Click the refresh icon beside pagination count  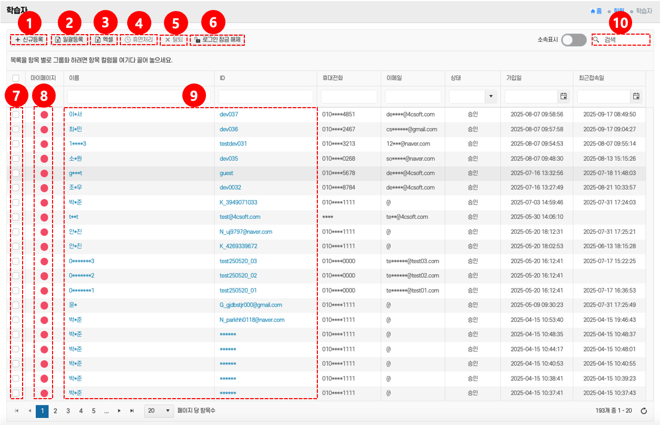click(644, 411)
